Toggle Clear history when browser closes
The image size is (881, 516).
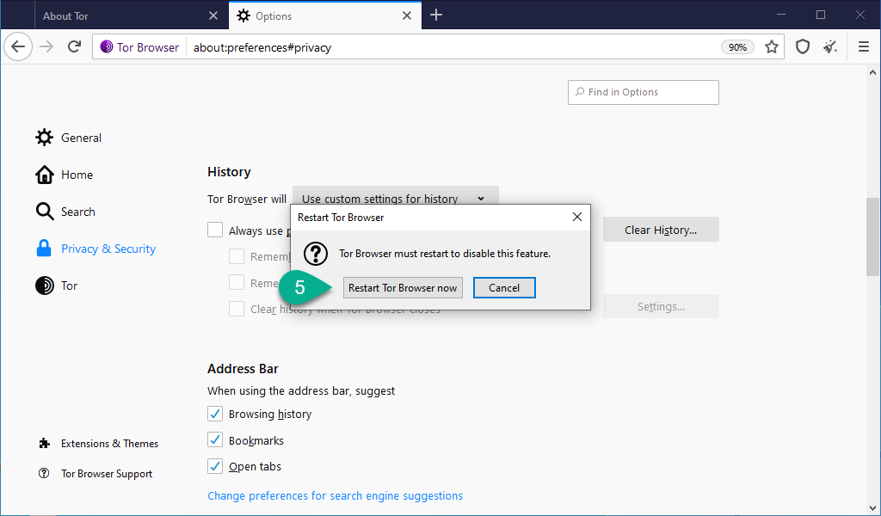pyautogui.click(x=237, y=309)
